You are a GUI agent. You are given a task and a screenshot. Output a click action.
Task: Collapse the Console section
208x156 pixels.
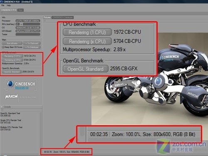(x=2, y=107)
